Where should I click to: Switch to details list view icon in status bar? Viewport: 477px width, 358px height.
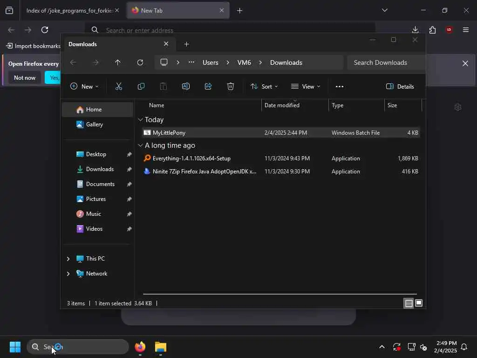409,303
